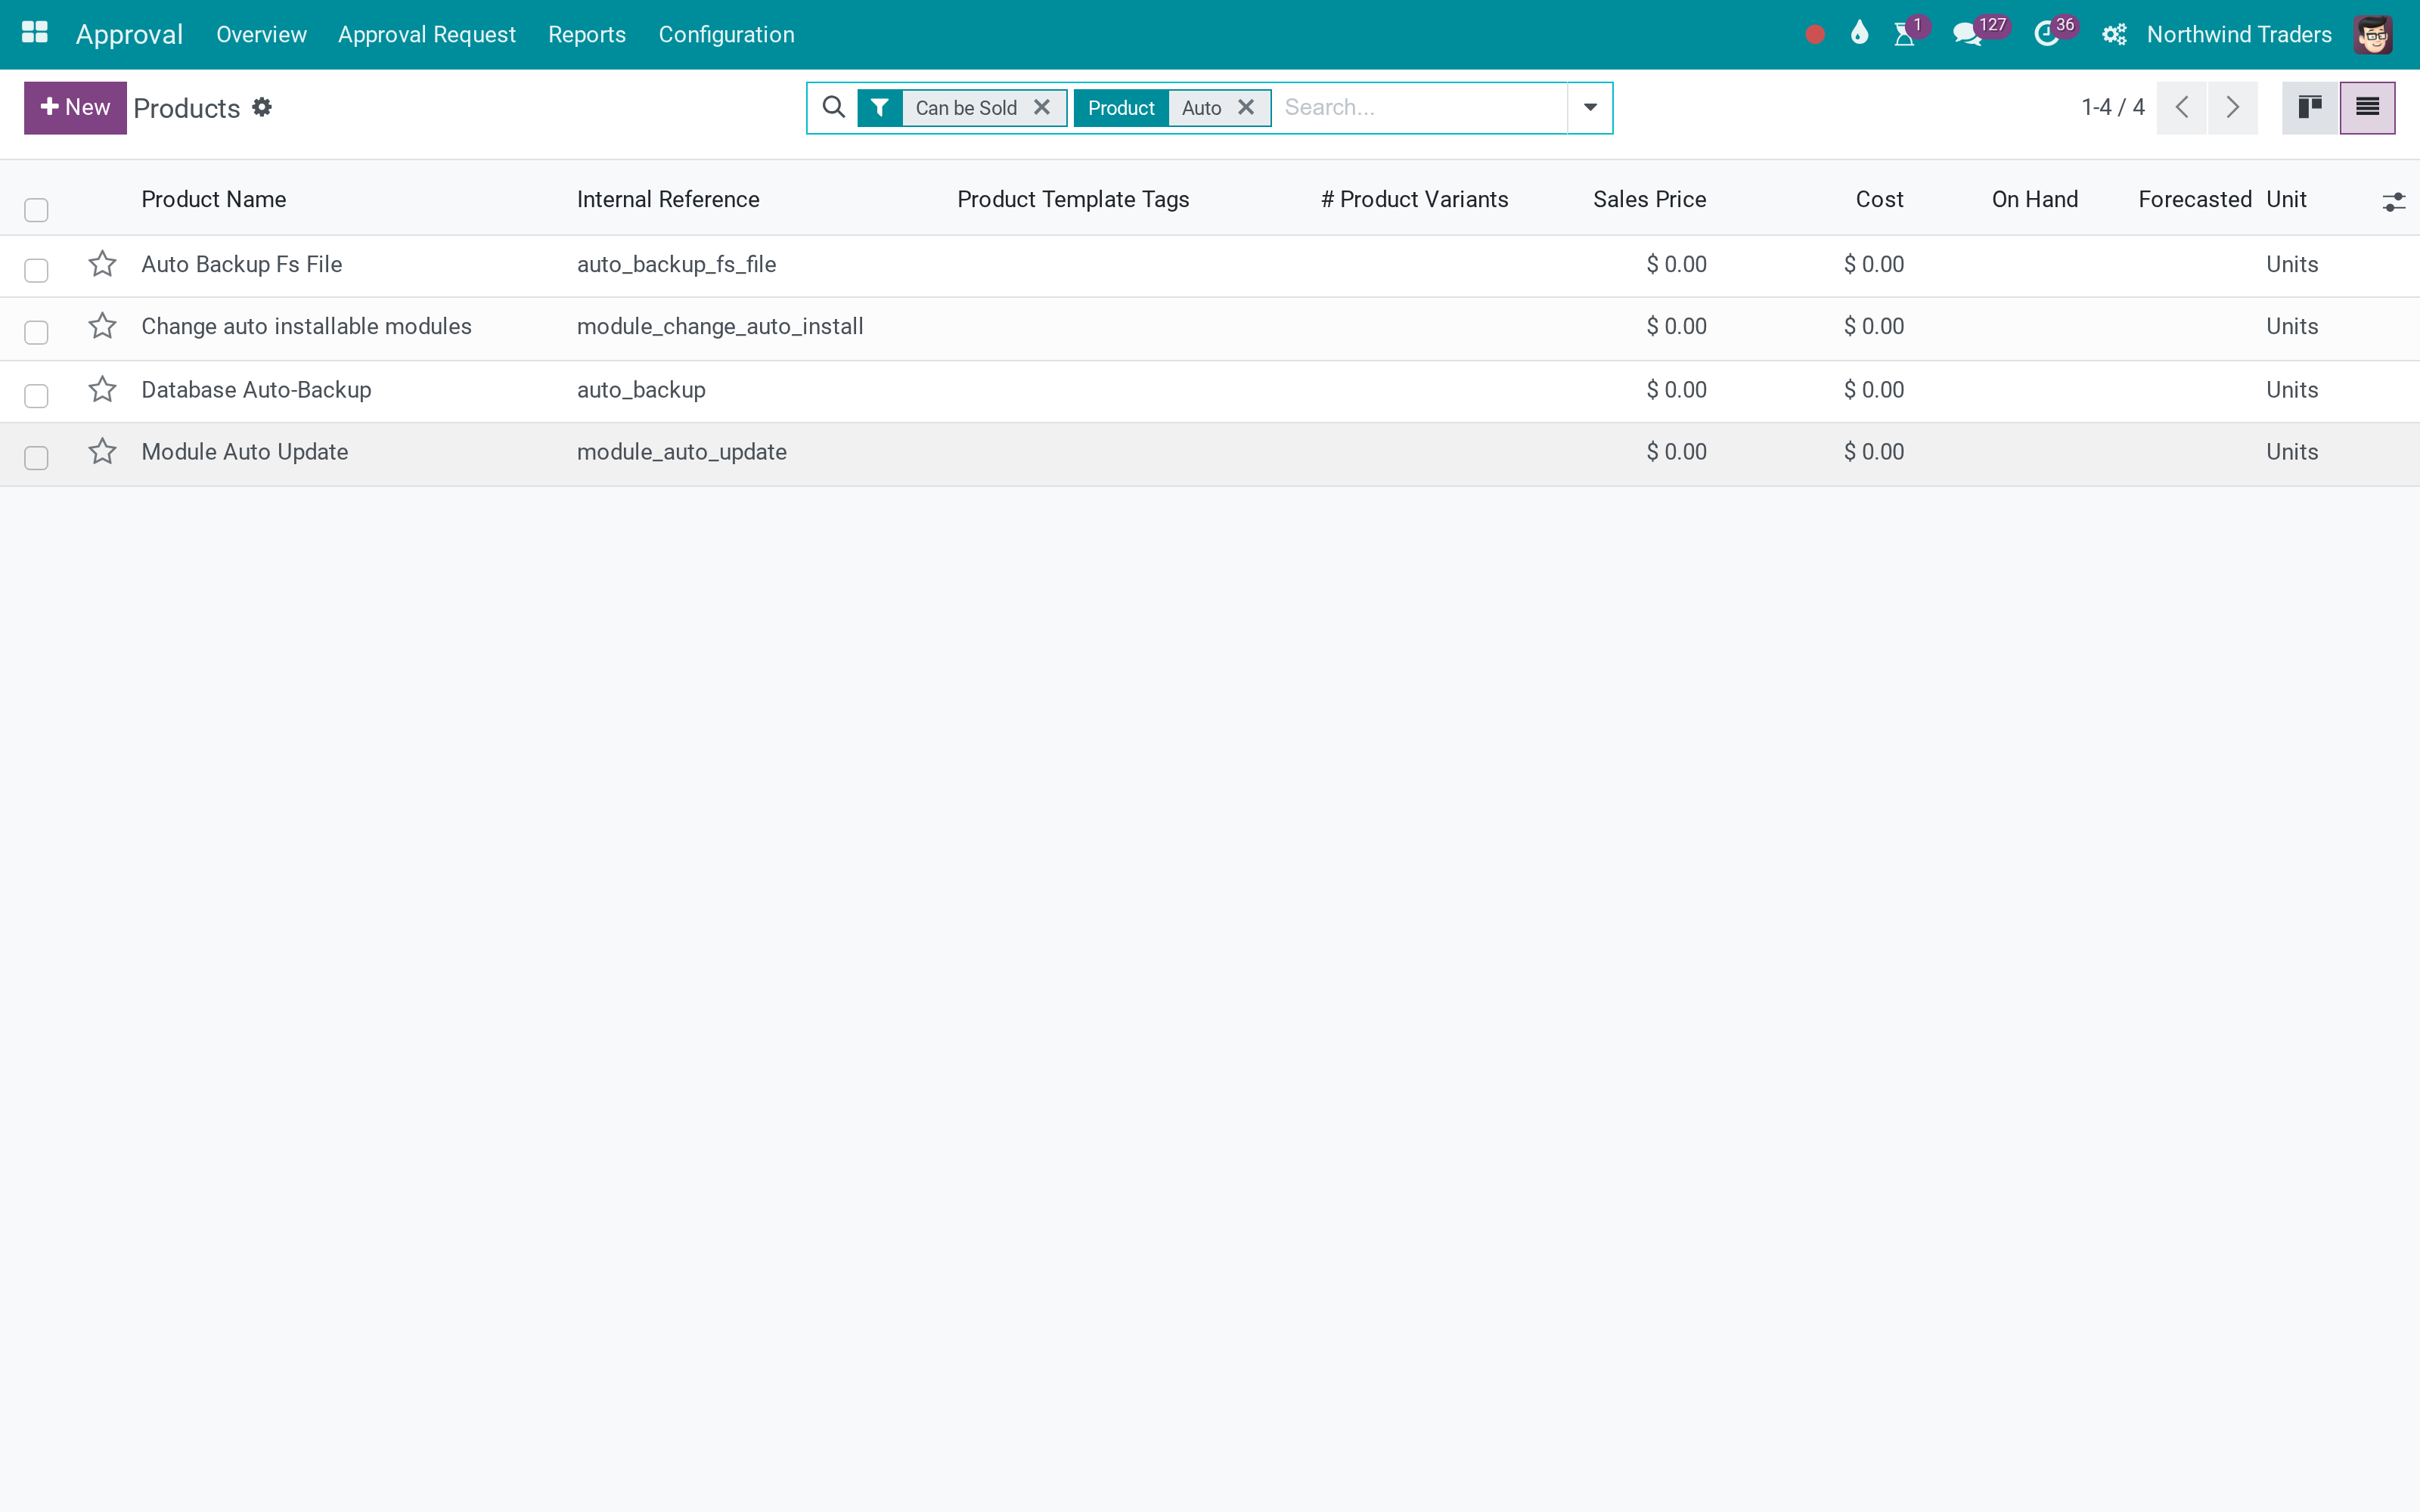
Task: Create a New product
Action: click(75, 107)
